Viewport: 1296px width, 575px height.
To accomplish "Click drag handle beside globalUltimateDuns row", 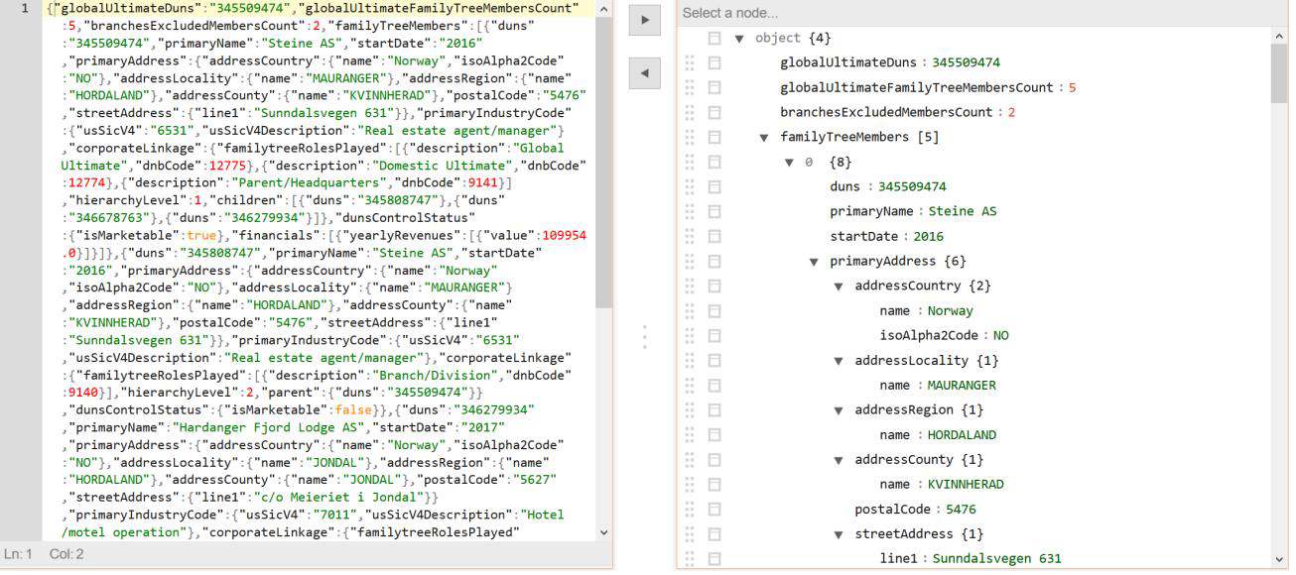I will (690, 62).
